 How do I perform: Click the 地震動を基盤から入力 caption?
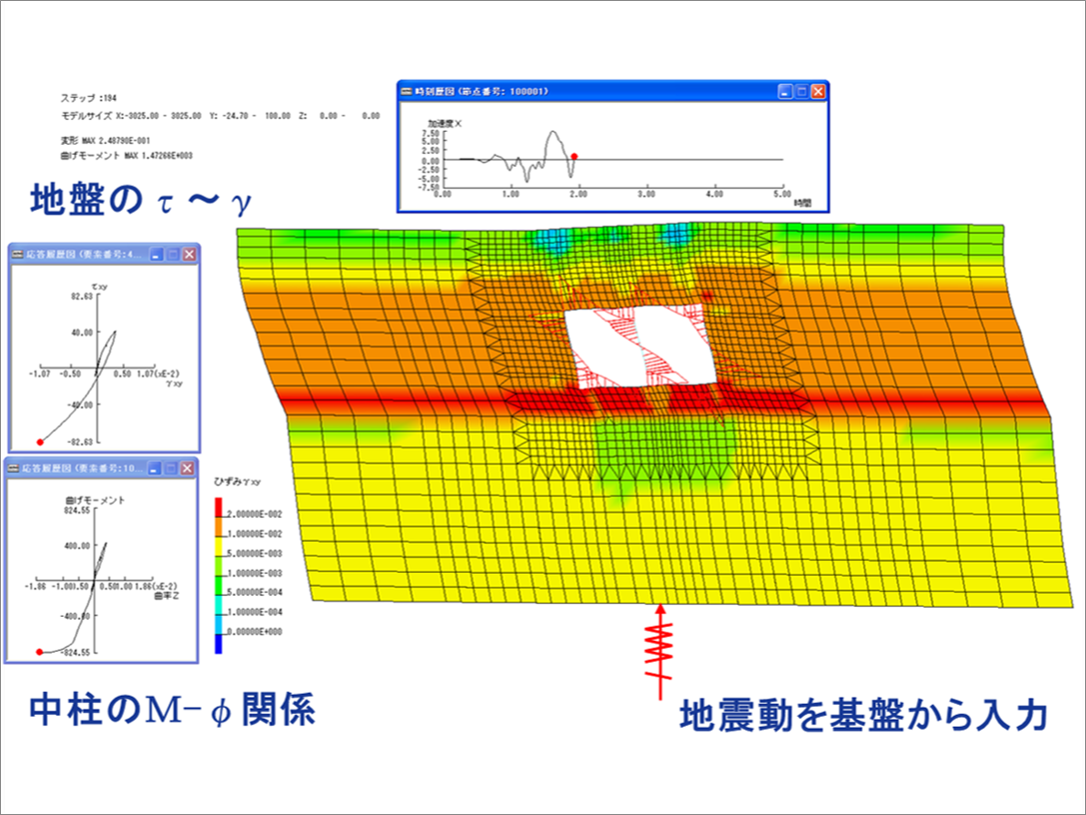862,717
